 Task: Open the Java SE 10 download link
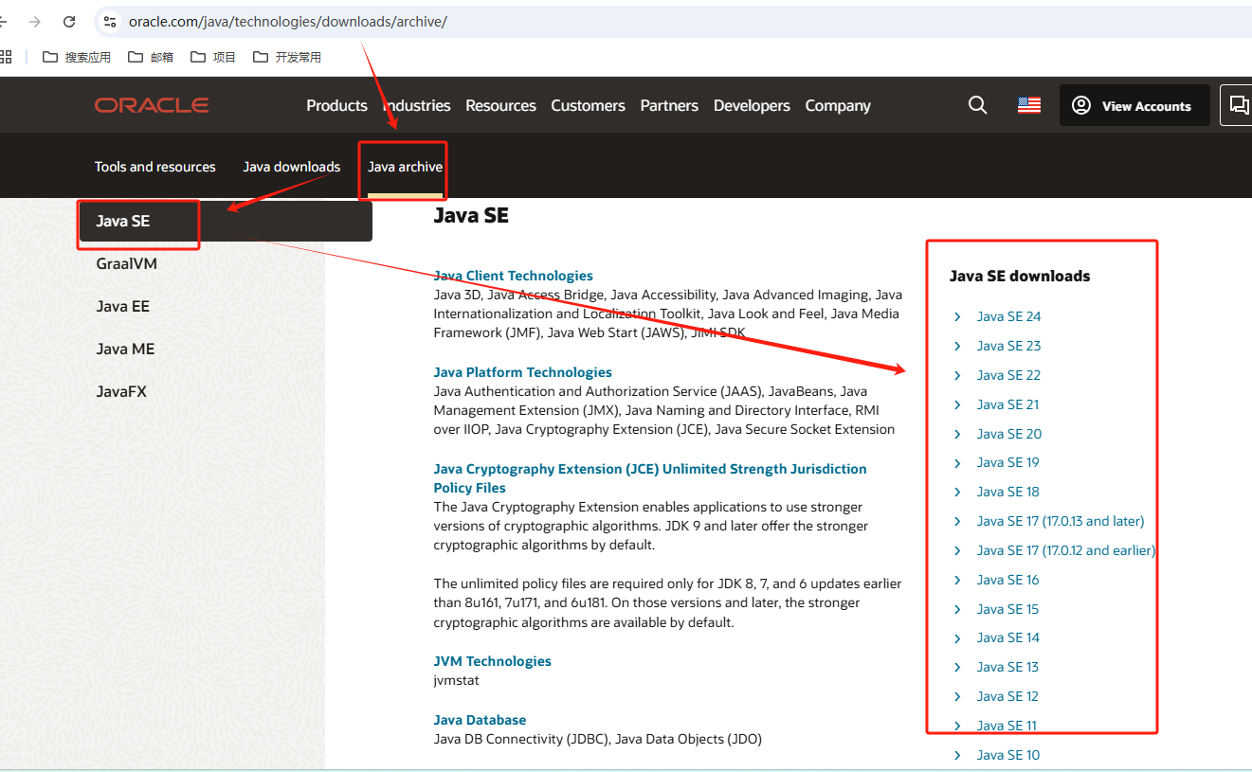[1007, 755]
